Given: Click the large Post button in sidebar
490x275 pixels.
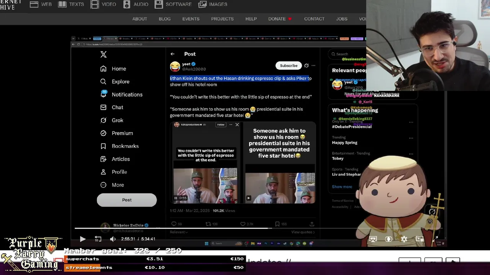Looking at the screenshot, I should click(127, 200).
